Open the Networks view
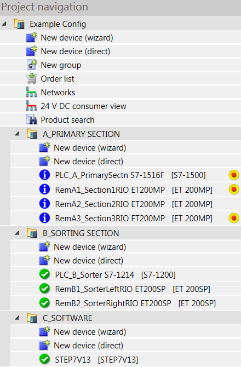This screenshot has width=241, height=367. 58,93
